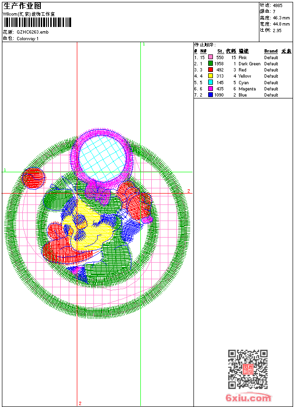Click the Default brand in the Magenta row
Image resolution: width=294 pixels, height=407 pixels.
point(271,89)
